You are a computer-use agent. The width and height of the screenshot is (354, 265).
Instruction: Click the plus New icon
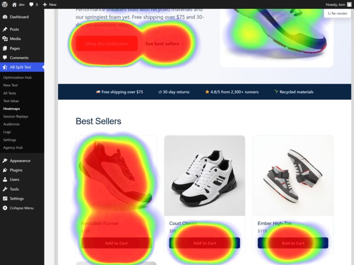[x=45, y=5]
